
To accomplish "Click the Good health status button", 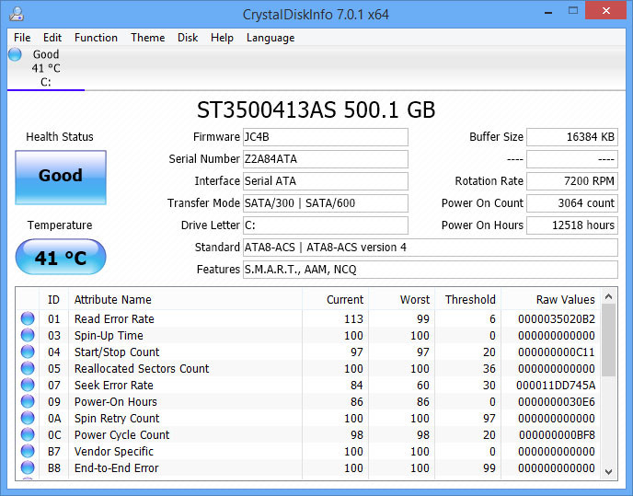I will click(61, 178).
